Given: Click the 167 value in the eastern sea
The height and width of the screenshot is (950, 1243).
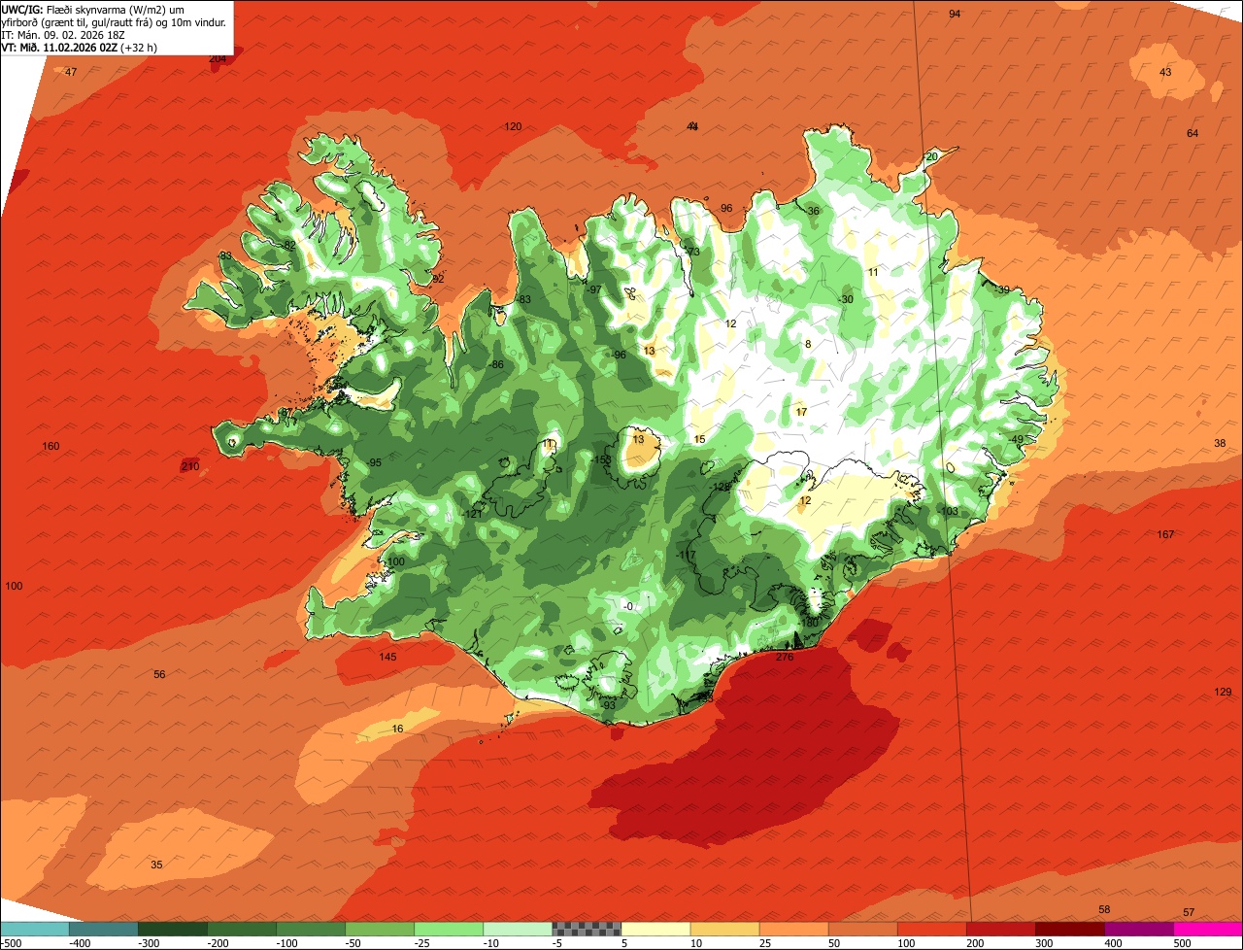Looking at the screenshot, I should point(1165,535).
